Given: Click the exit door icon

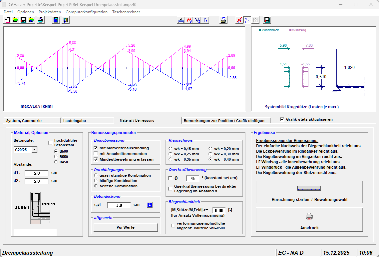Looking at the screenshot, I should coord(66,20).
